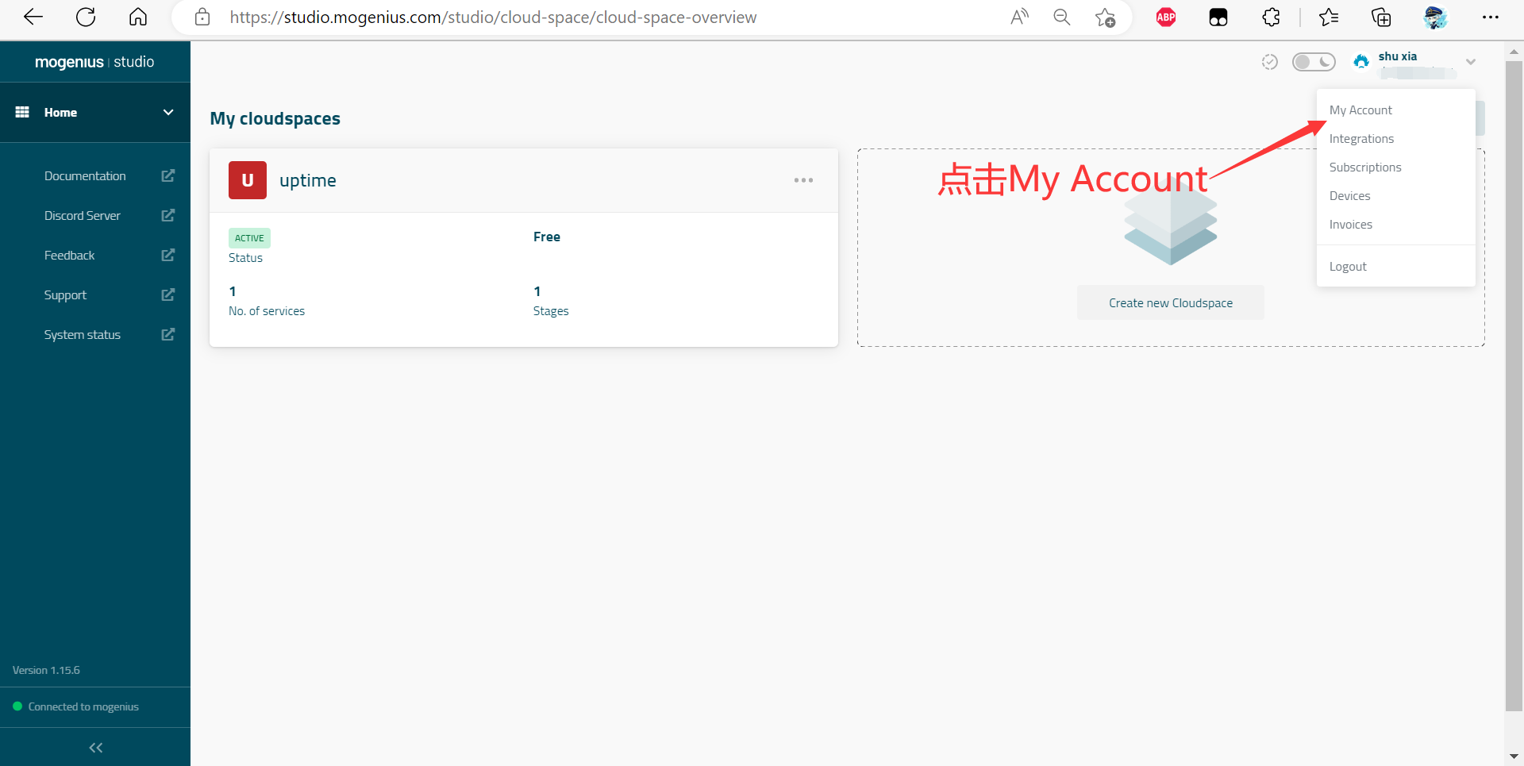
Task: Collapse the sidebar with double-chevron icon
Action: coord(95,747)
